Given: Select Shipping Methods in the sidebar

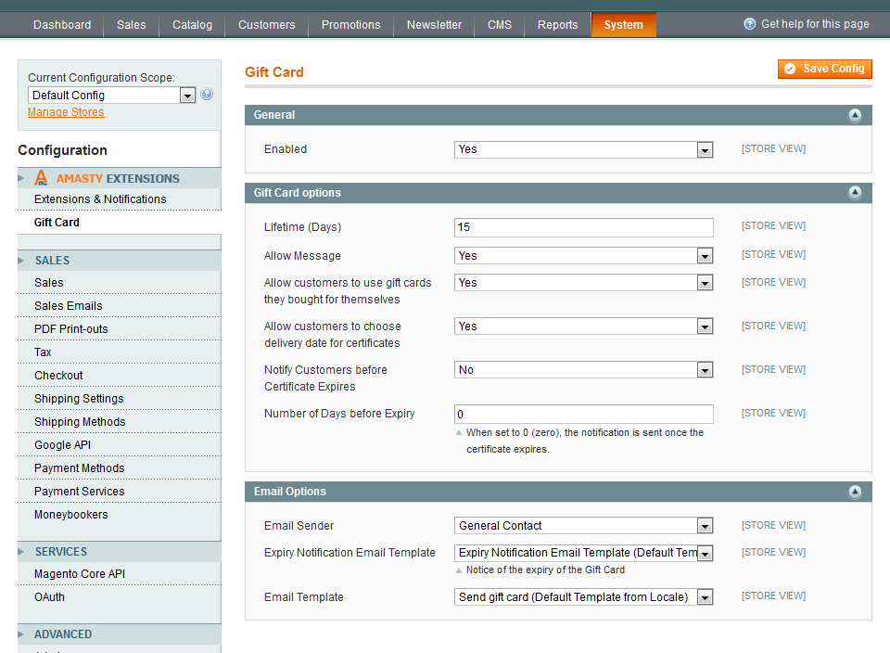Looking at the screenshot, I should [x=78, y=421].
